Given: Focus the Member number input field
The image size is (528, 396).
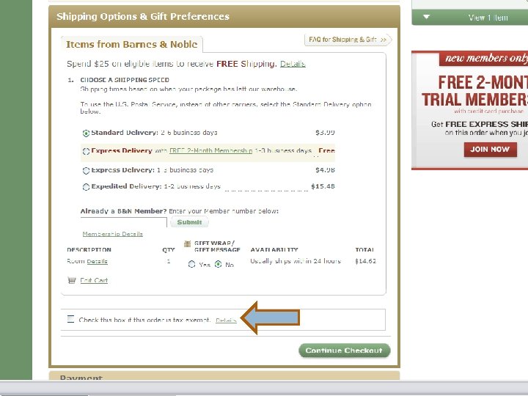Looking at the screenshot, I should [124, 222].
